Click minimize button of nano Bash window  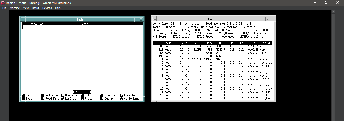click(x=137, y=19)
